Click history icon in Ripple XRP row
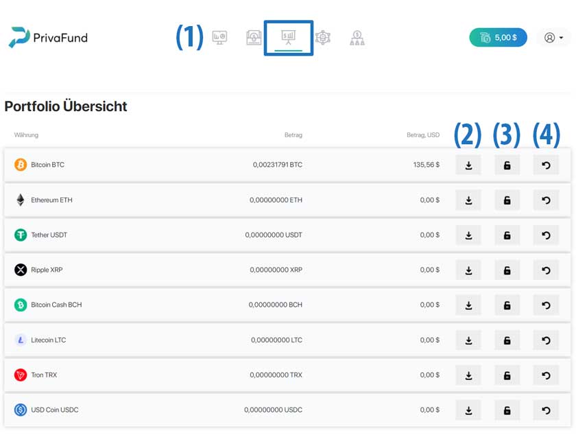 tap(546, 270)
